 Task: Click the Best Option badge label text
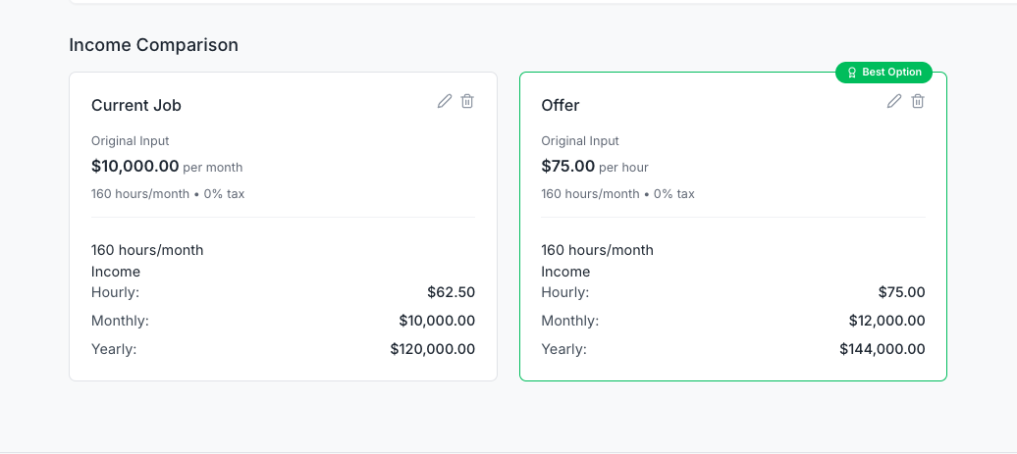coord(891,73)
